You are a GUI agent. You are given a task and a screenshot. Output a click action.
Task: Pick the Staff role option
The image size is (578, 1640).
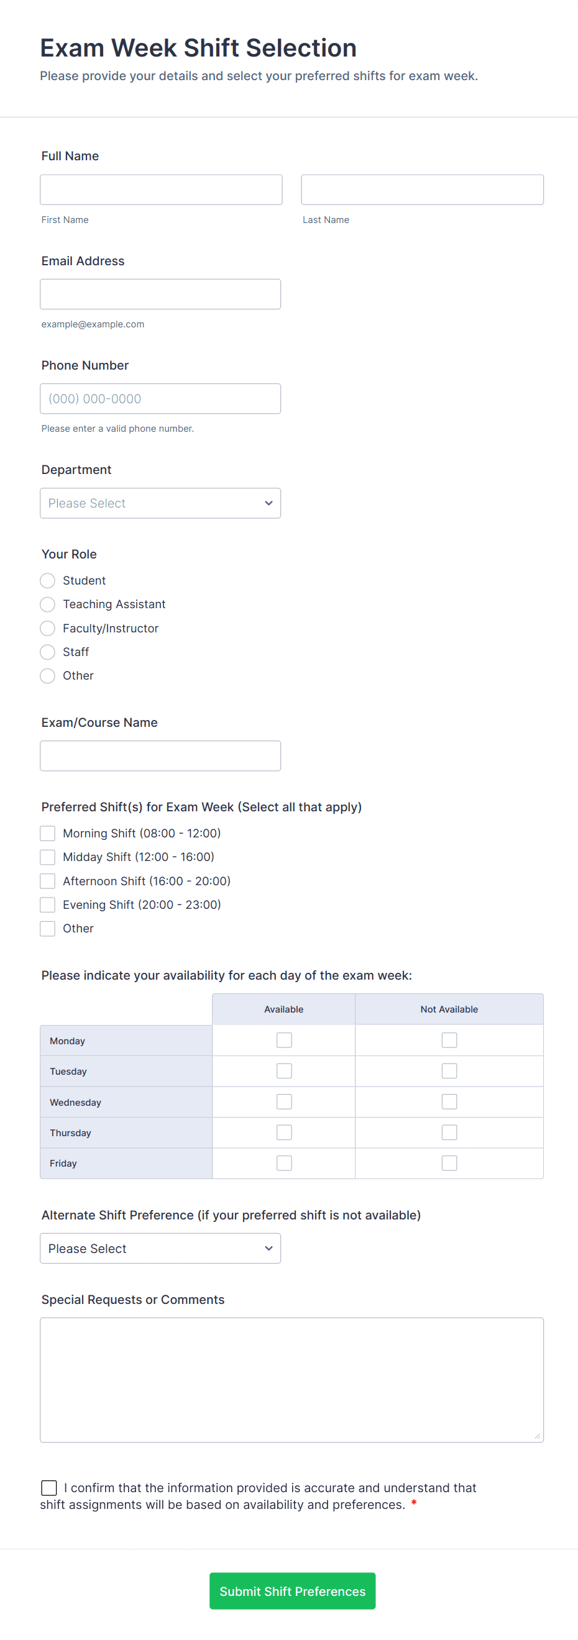[x=48, y=652]
